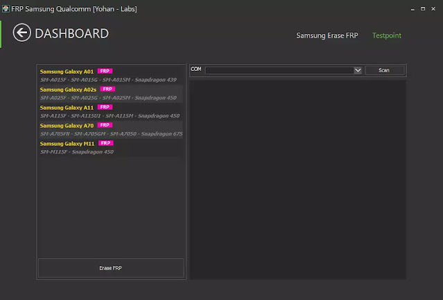Click the app icon in title bar
Screen dimensions: 443x300
click(6, 9)
